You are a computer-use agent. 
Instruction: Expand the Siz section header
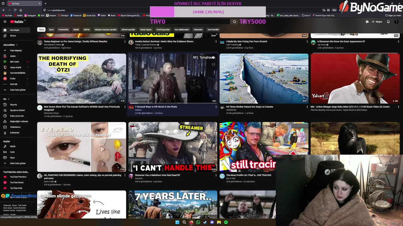click(x=6, y=99)
